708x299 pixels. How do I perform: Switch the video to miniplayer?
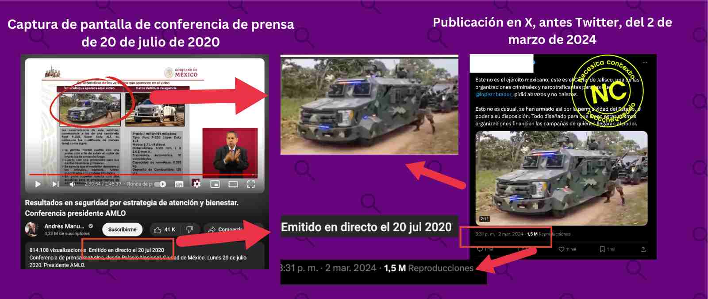coord(215,184)
